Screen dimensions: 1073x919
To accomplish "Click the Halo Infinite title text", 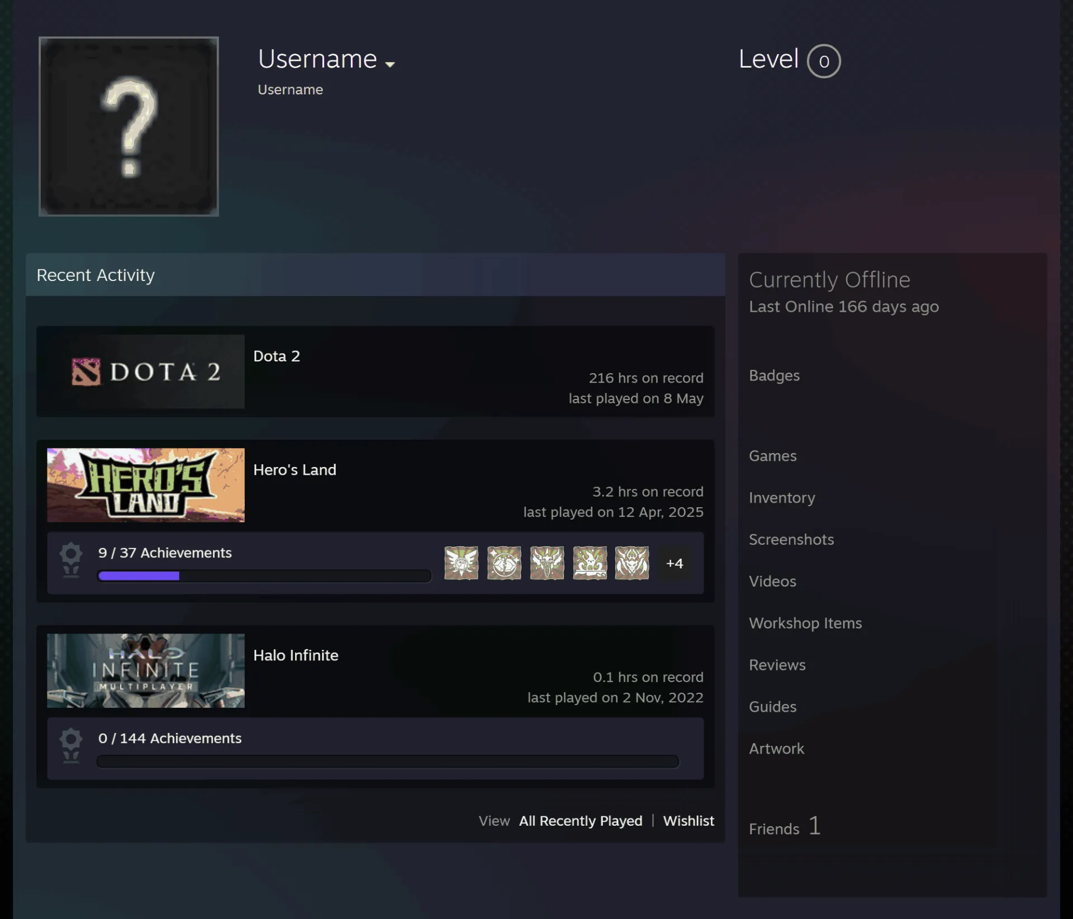I will (296, 655).
